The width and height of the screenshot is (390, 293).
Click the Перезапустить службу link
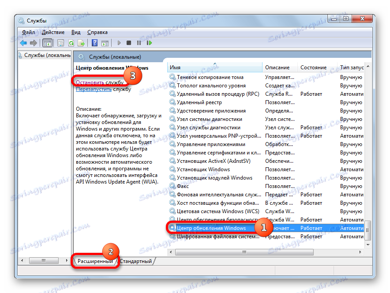point(103,89)
